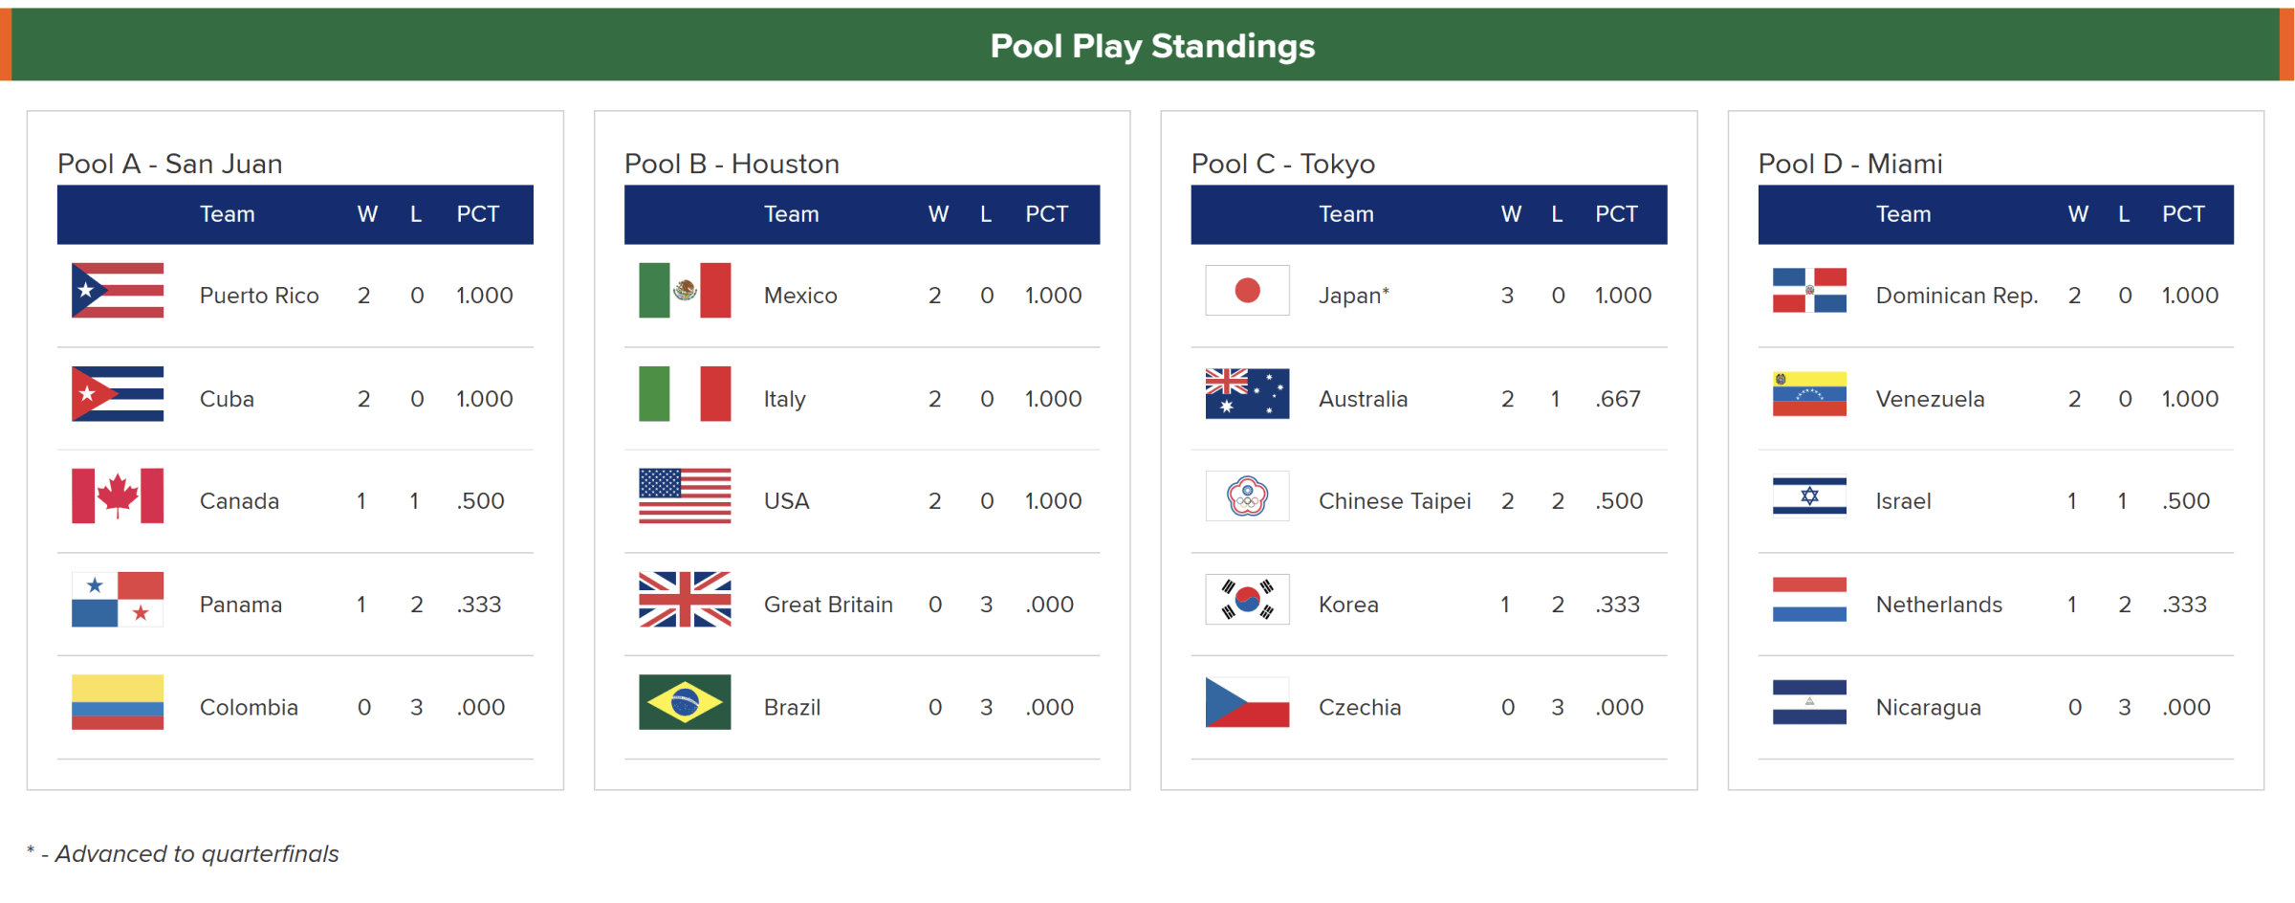
Task: Click the Pool A - San Juan heading
Action: click(x=170, y=164)
